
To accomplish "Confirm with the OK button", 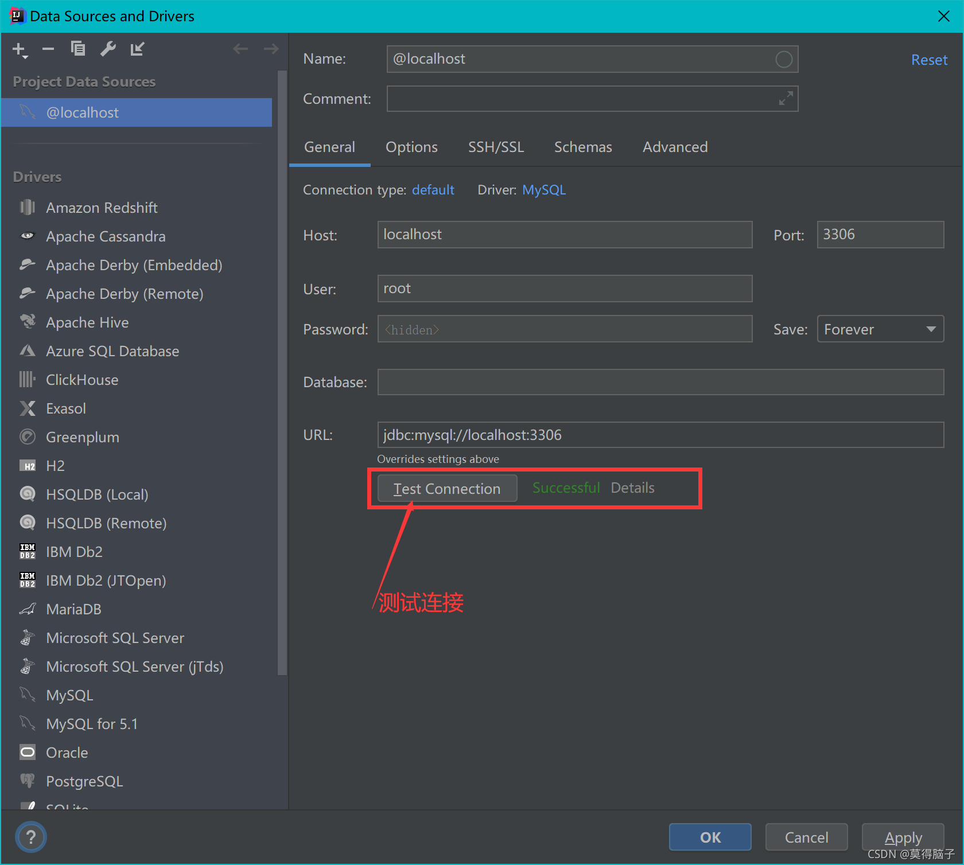I will pyautogui.click(x=710, y=837).
